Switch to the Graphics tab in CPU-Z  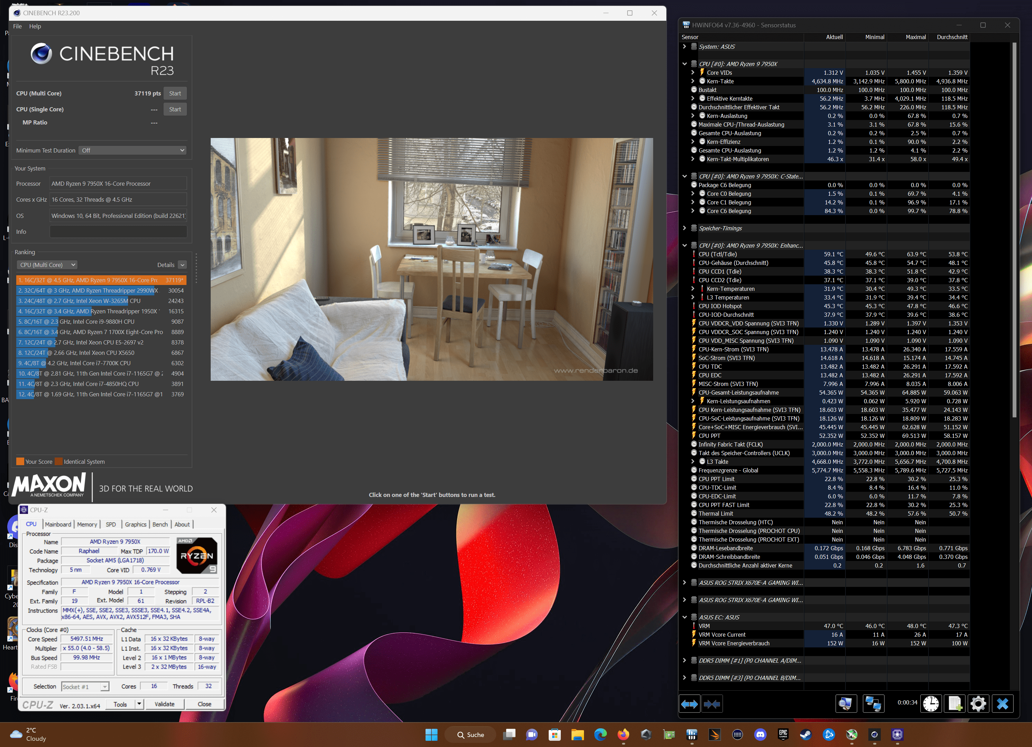(136, 524)
